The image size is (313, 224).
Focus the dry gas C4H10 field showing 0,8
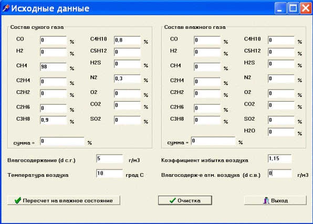coord(128,40)
